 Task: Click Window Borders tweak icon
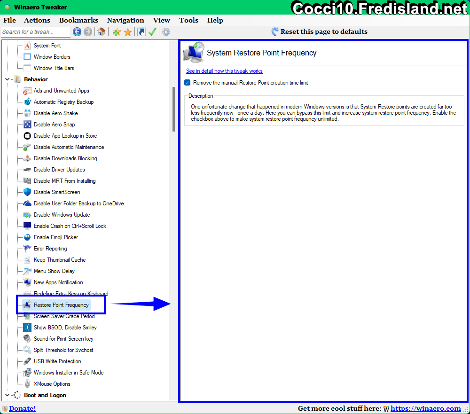(27, 57)
